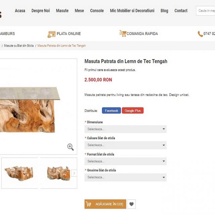The width and height of the screenshot is (215, 215).
Task: Click the zoom magnifier icon on product image
Action: tap(70, 147)
